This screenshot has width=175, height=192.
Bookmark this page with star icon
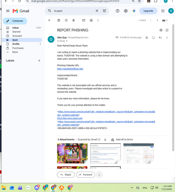tap(139, 1)
